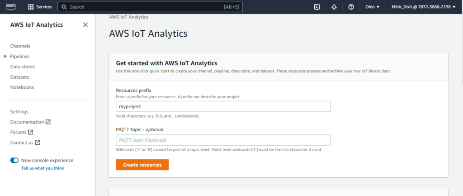Open Data stores in sidebar
463x196 pixels.
point(23,67)
